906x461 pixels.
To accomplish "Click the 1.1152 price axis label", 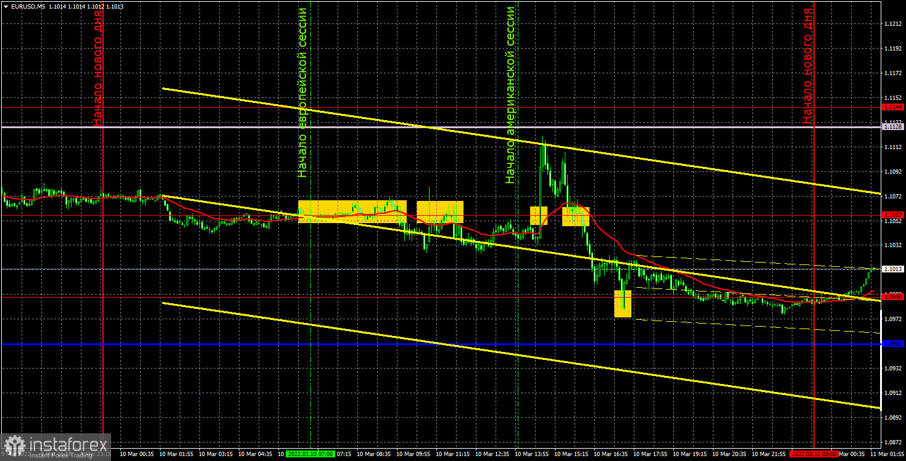I will point(892,97).
